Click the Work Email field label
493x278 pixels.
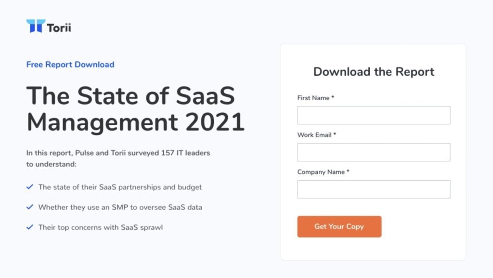click(314, 135)
